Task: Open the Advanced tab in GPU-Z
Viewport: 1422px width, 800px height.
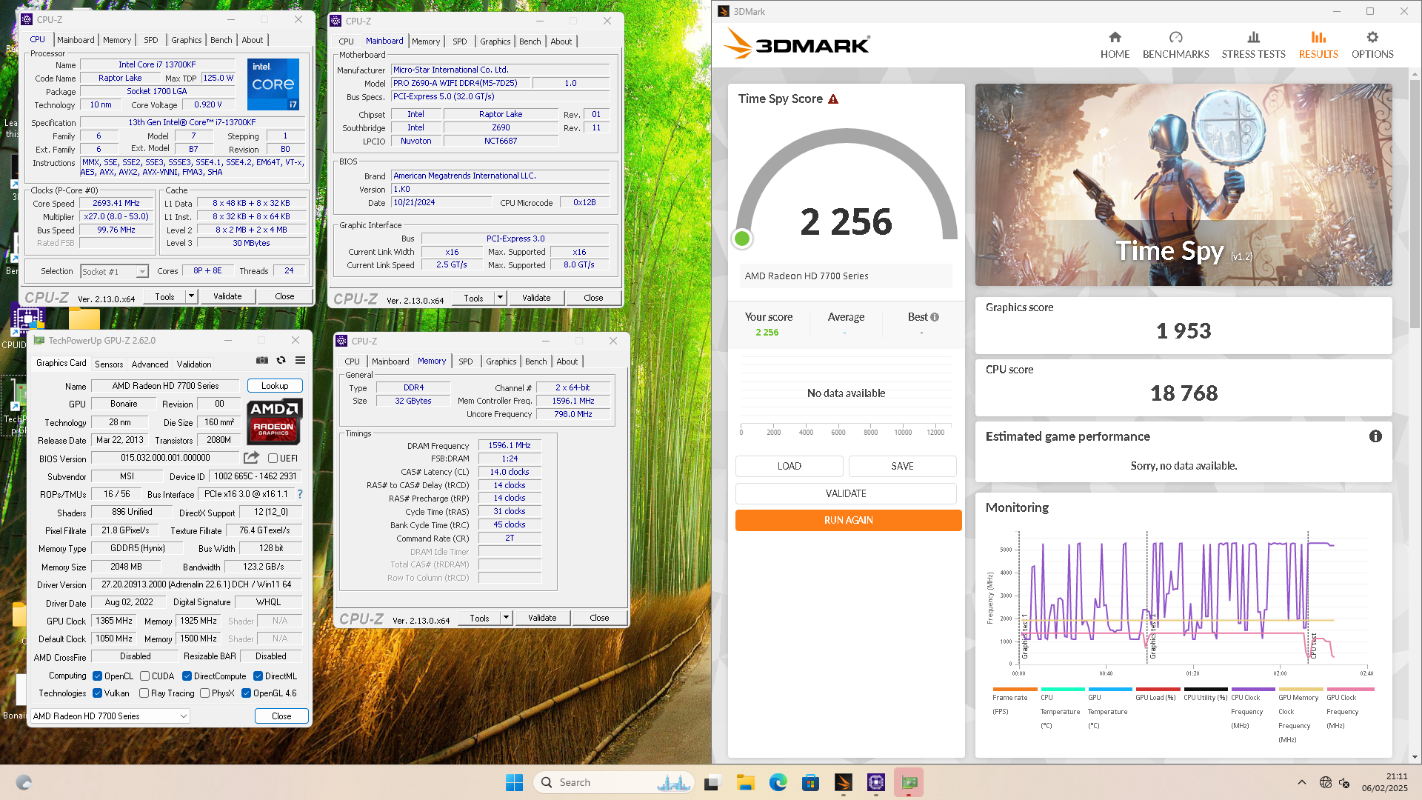Action: [150, 364]
